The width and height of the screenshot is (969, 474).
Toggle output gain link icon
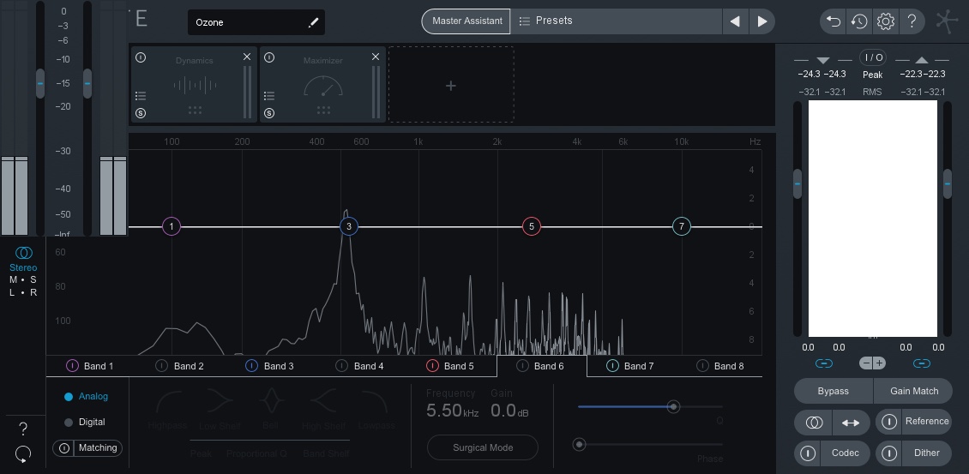click(x=922, y=363)
